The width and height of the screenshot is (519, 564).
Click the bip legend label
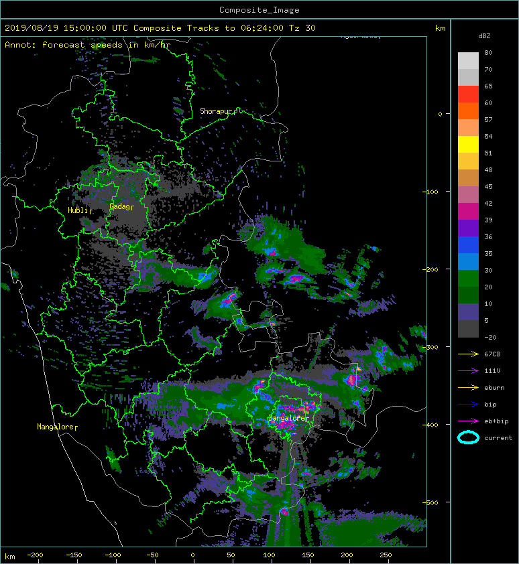491,405
